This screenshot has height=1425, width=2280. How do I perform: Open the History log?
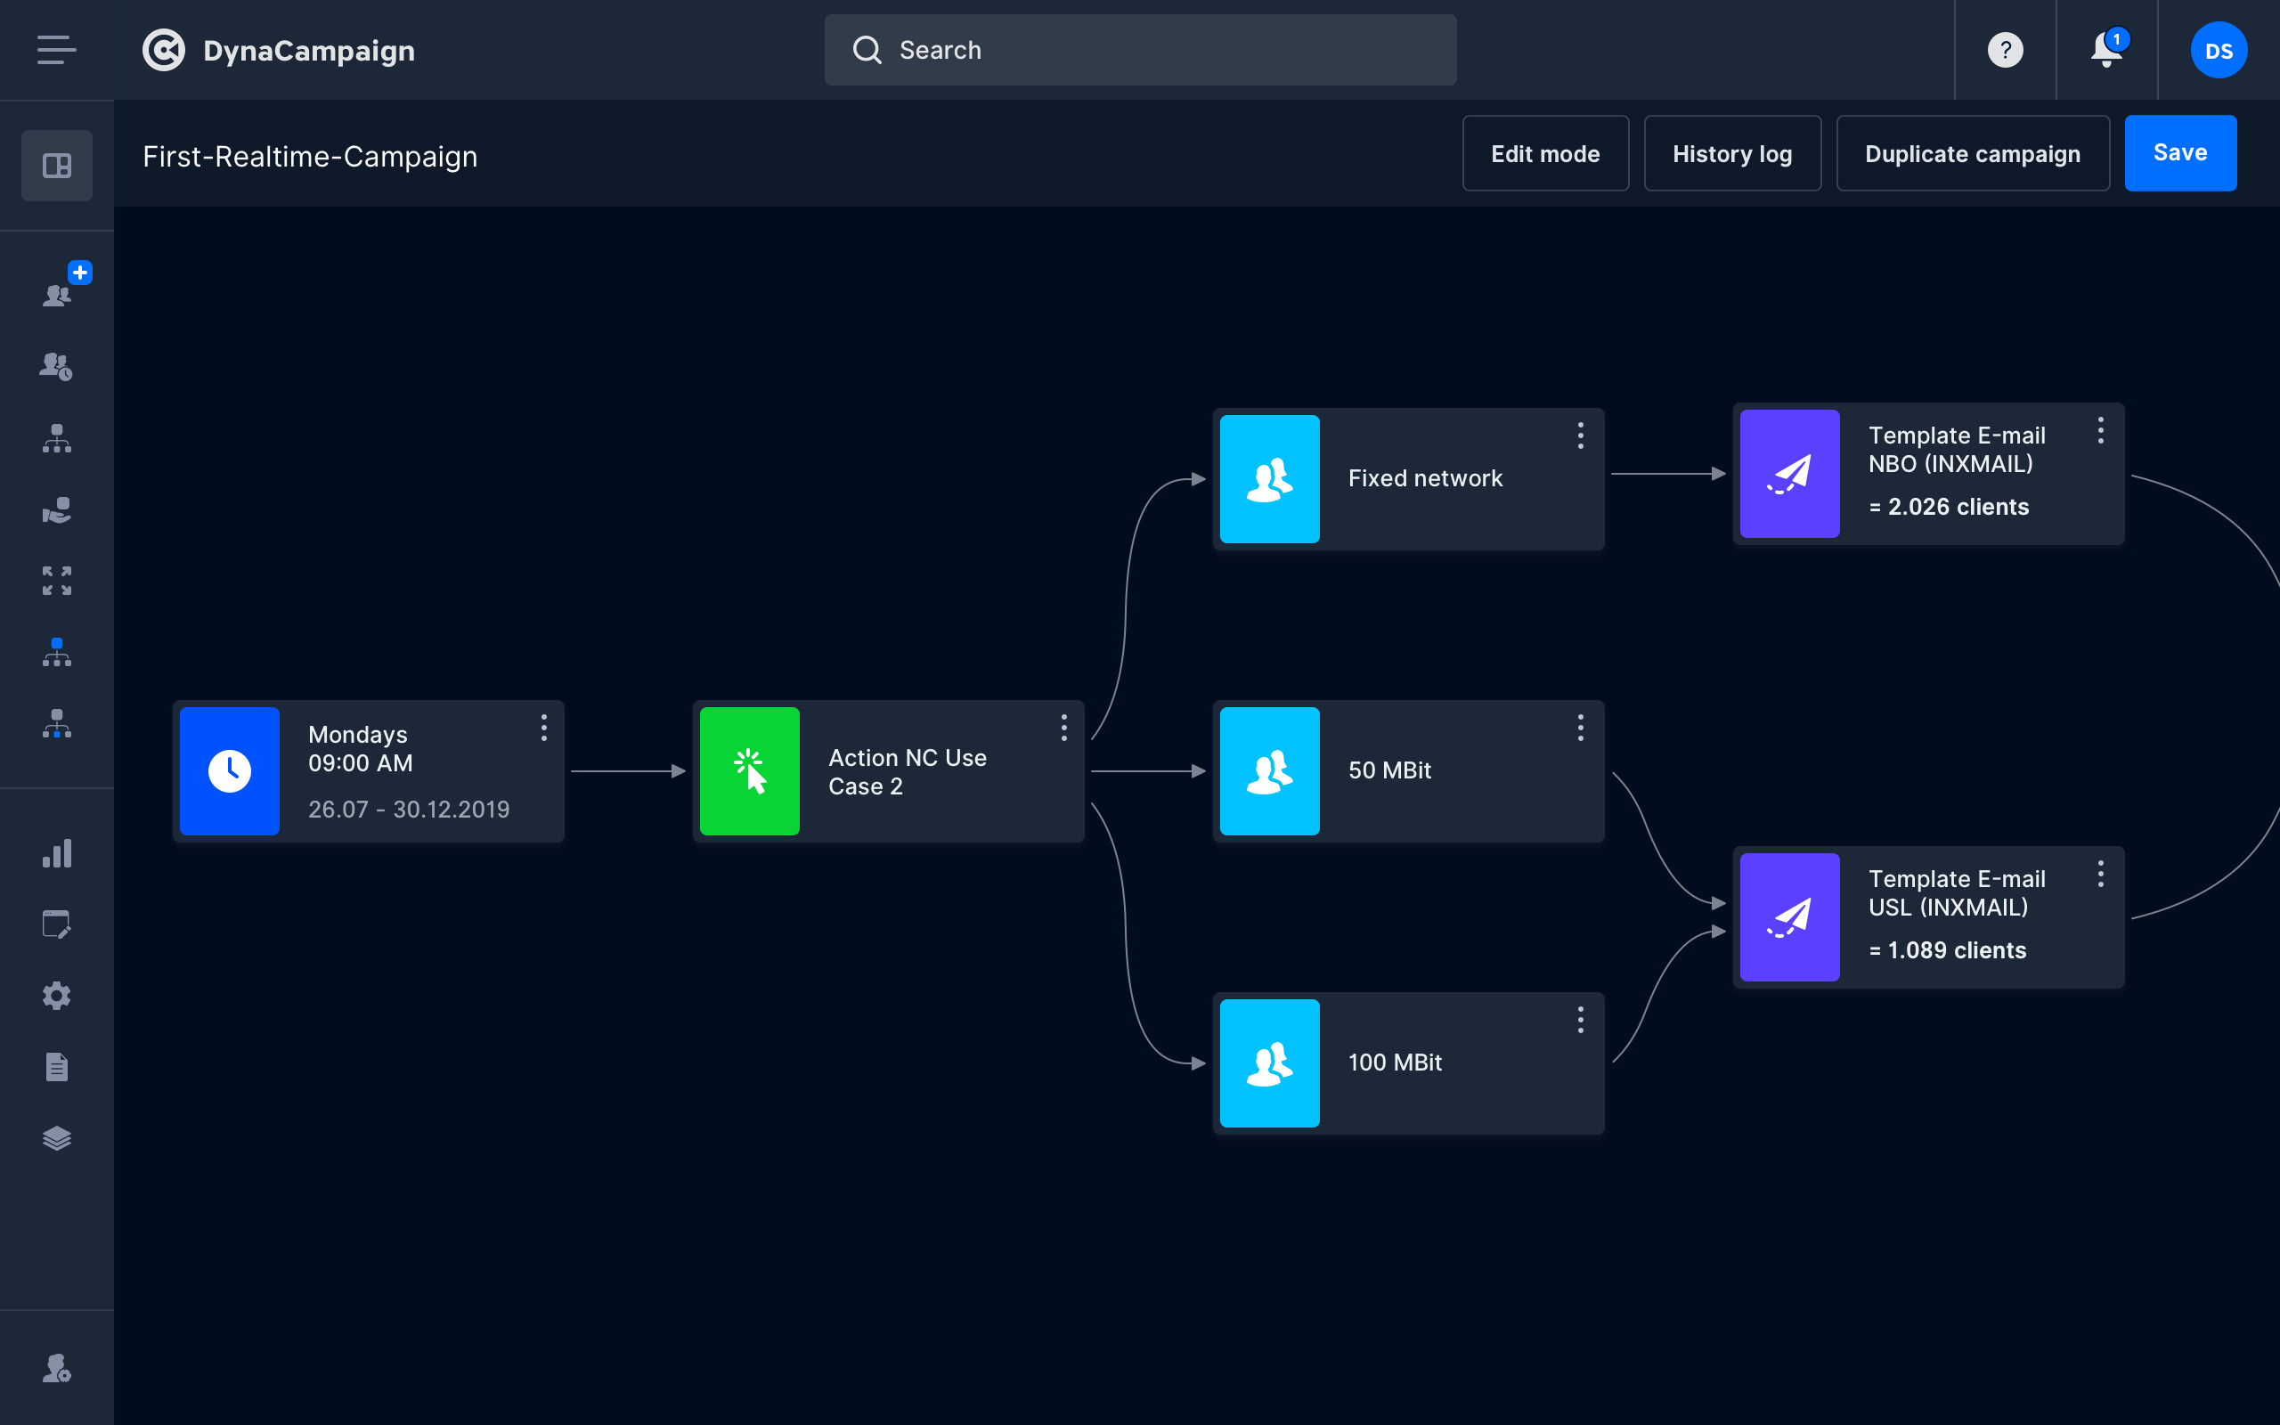pyautogui.click(x=1731, y=153)
